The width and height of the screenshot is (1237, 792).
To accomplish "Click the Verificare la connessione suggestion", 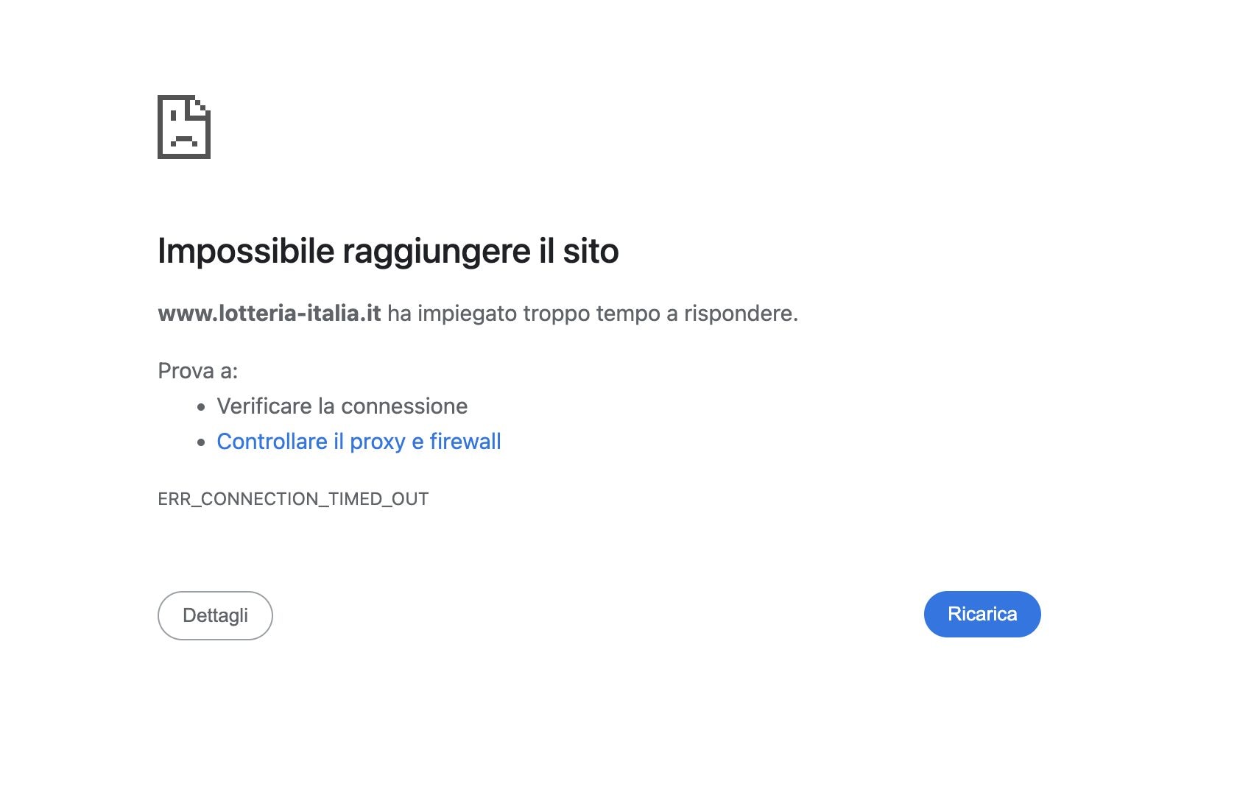I will pos(342,406).
